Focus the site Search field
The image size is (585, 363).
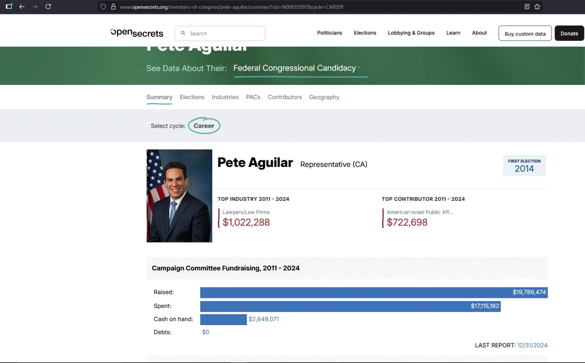click(x=220, y=34)
